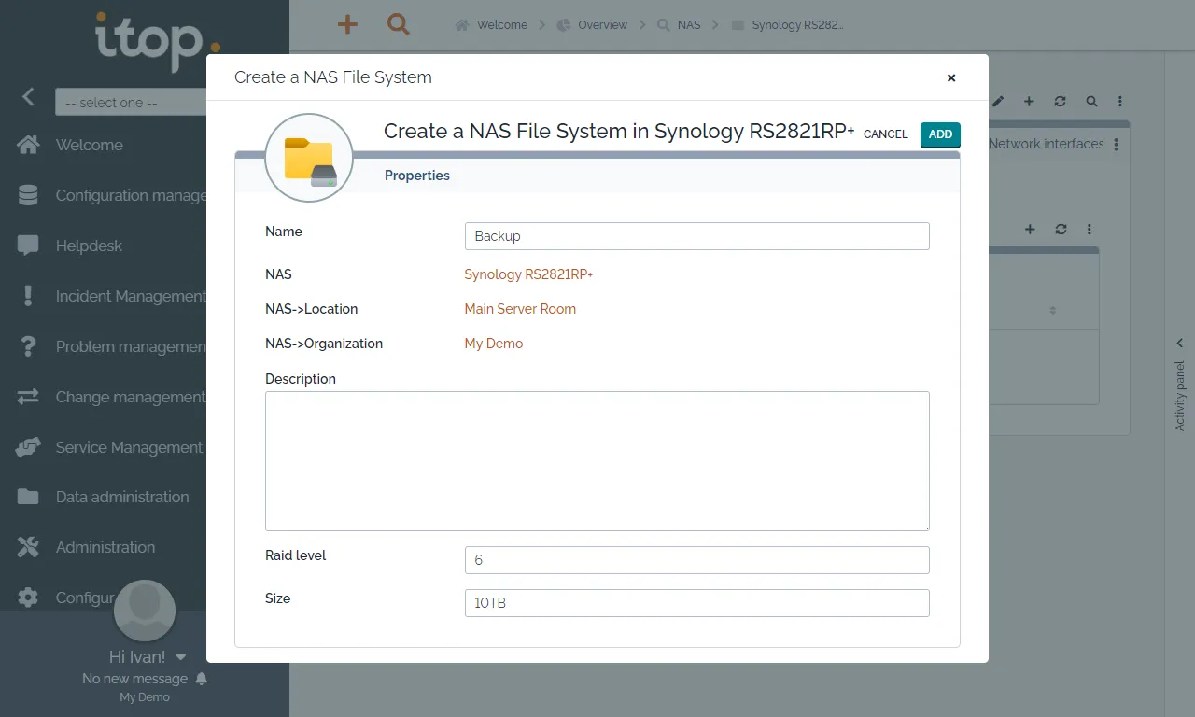Open the Synology RS2821RP+ NAS link
This screenshot has height=717, width=1195.
pyautogui.click(x=528, y=274)
